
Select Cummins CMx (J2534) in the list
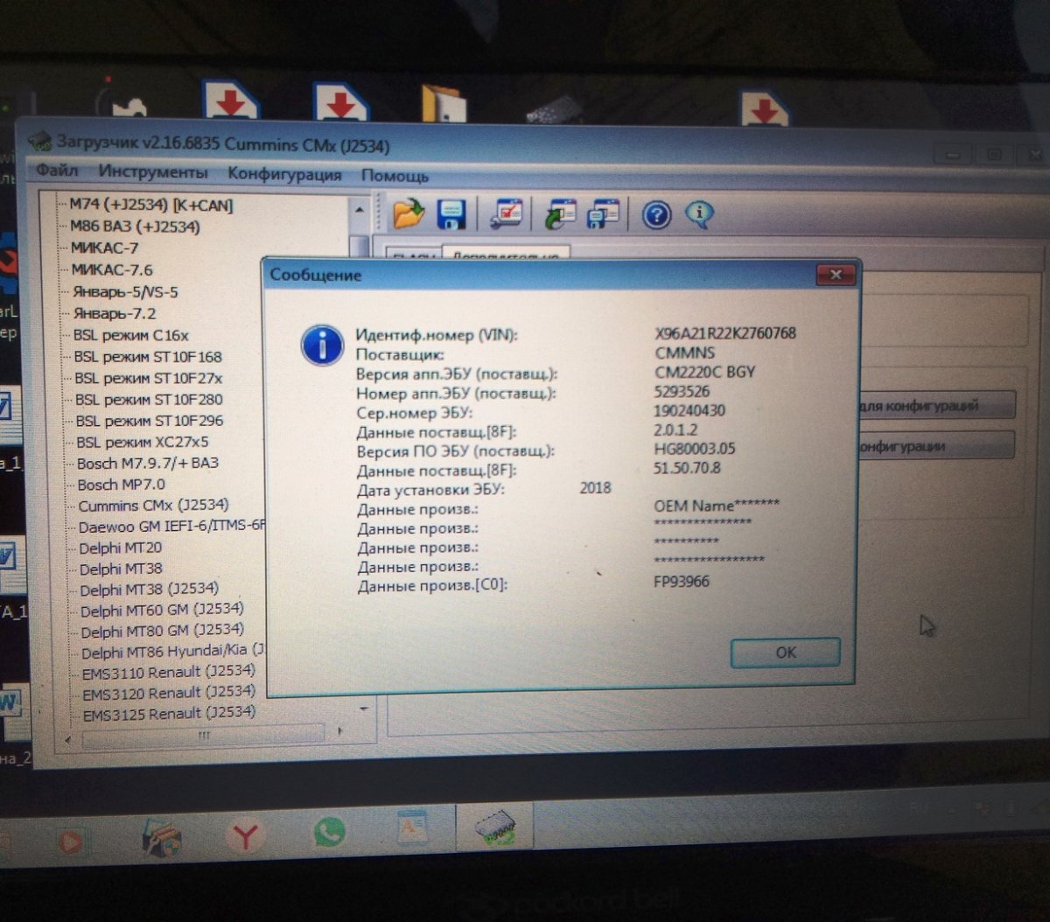153,506
